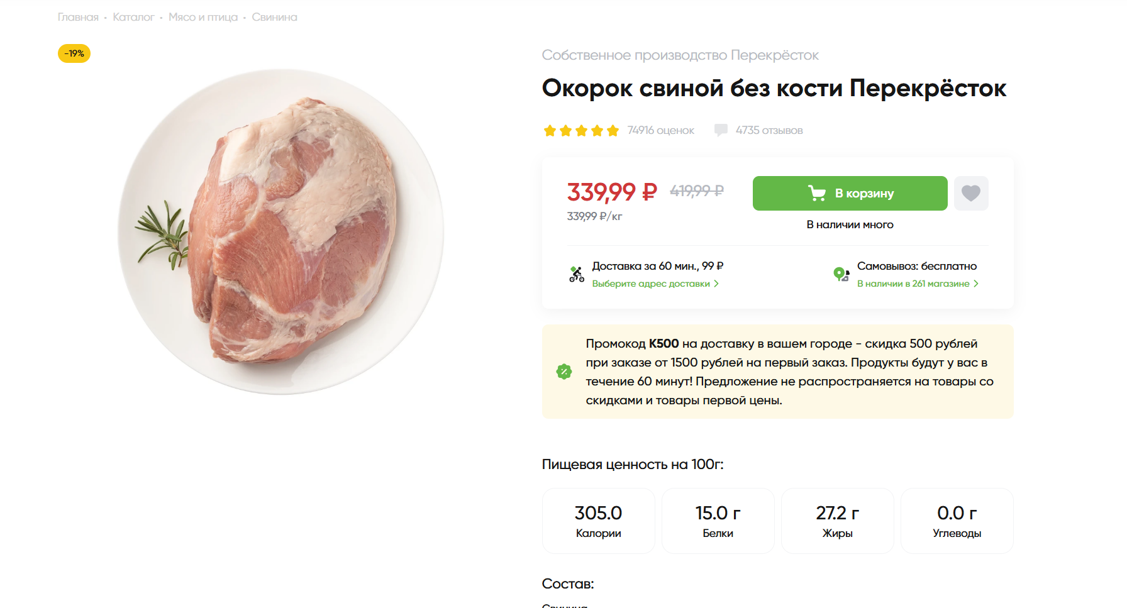Click the green promo discount badge icon
1127x608 pixels.
click(x=564, y=372)
